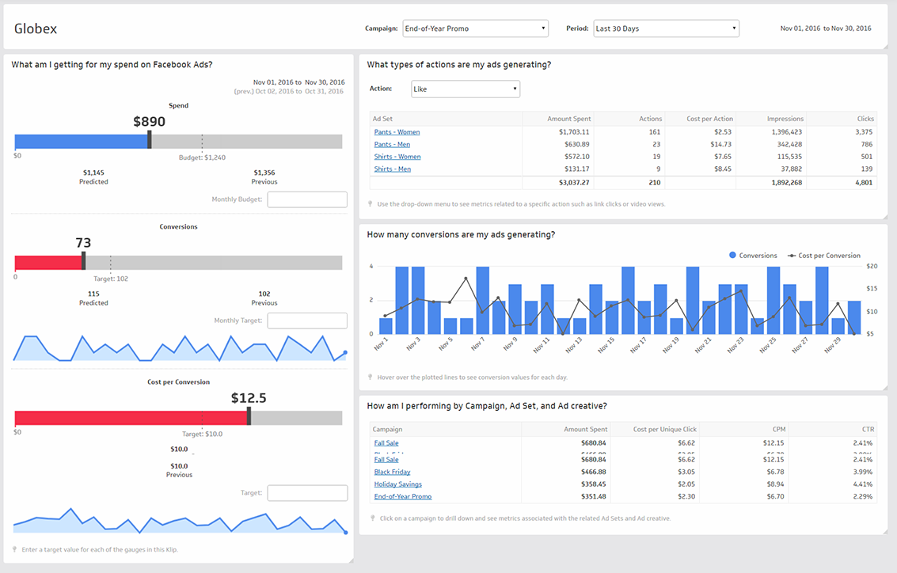The width and height of the screenshot is (897, 573).
Task: Click the CTR column header
Action: pos(867,429)
